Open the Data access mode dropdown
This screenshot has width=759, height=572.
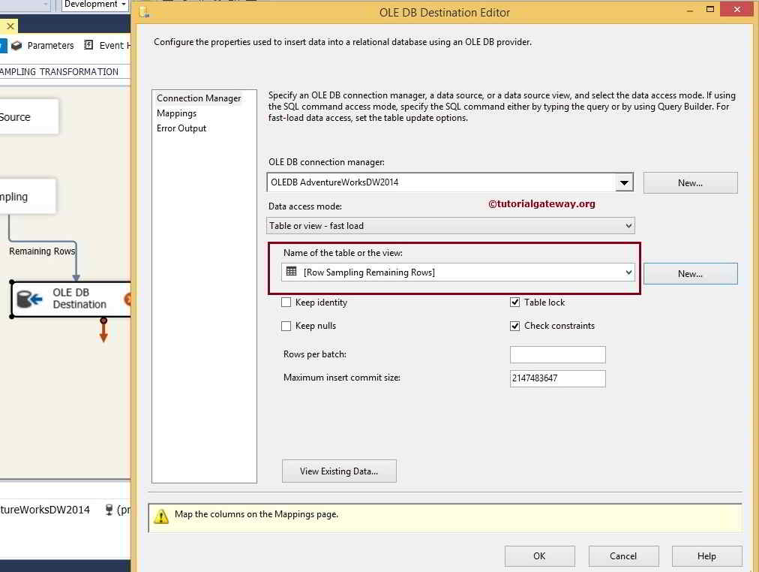(x=628, y=225)
